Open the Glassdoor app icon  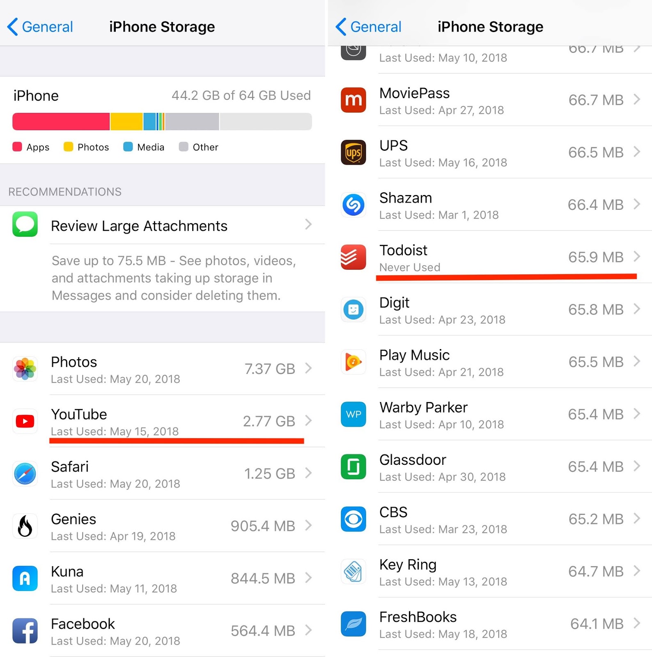[353, 466]
